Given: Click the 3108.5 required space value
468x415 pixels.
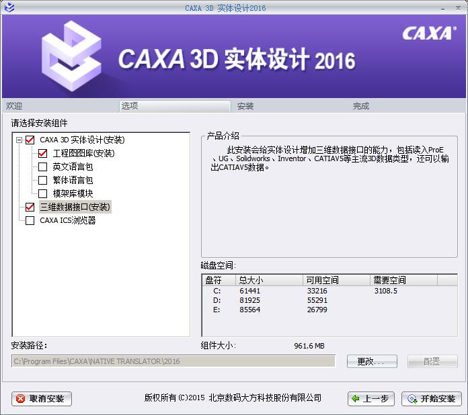Looking at the screenshot, I should click(x=385, y=291).
